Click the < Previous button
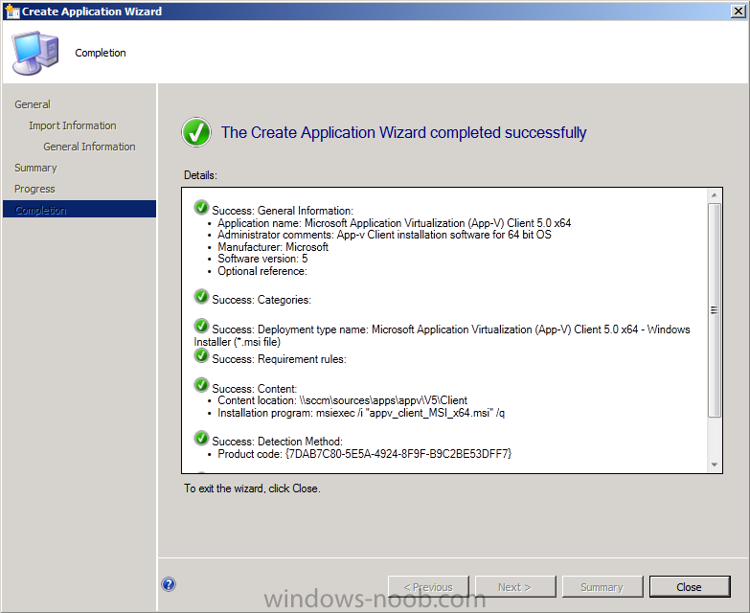750x613 pixels. 428,587
